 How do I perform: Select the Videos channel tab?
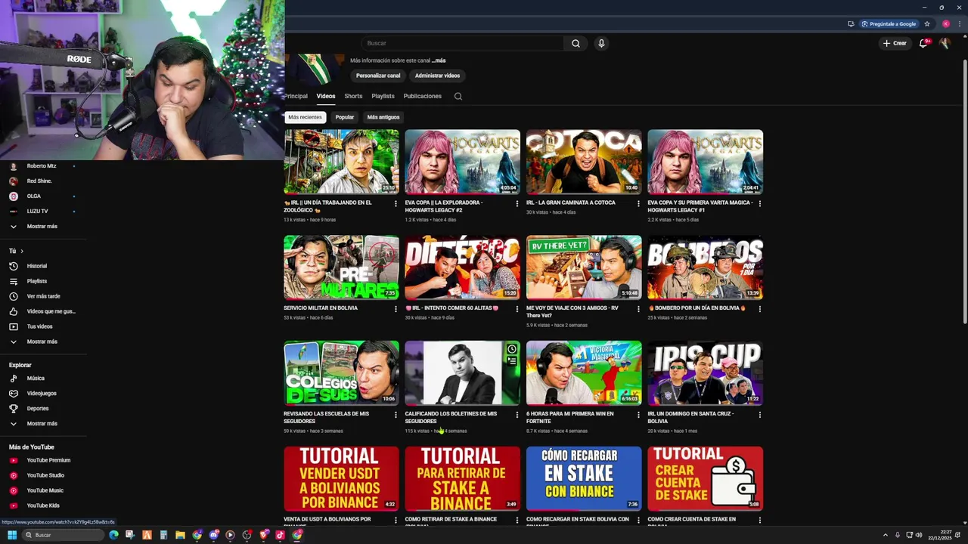(x=326, y=96)
